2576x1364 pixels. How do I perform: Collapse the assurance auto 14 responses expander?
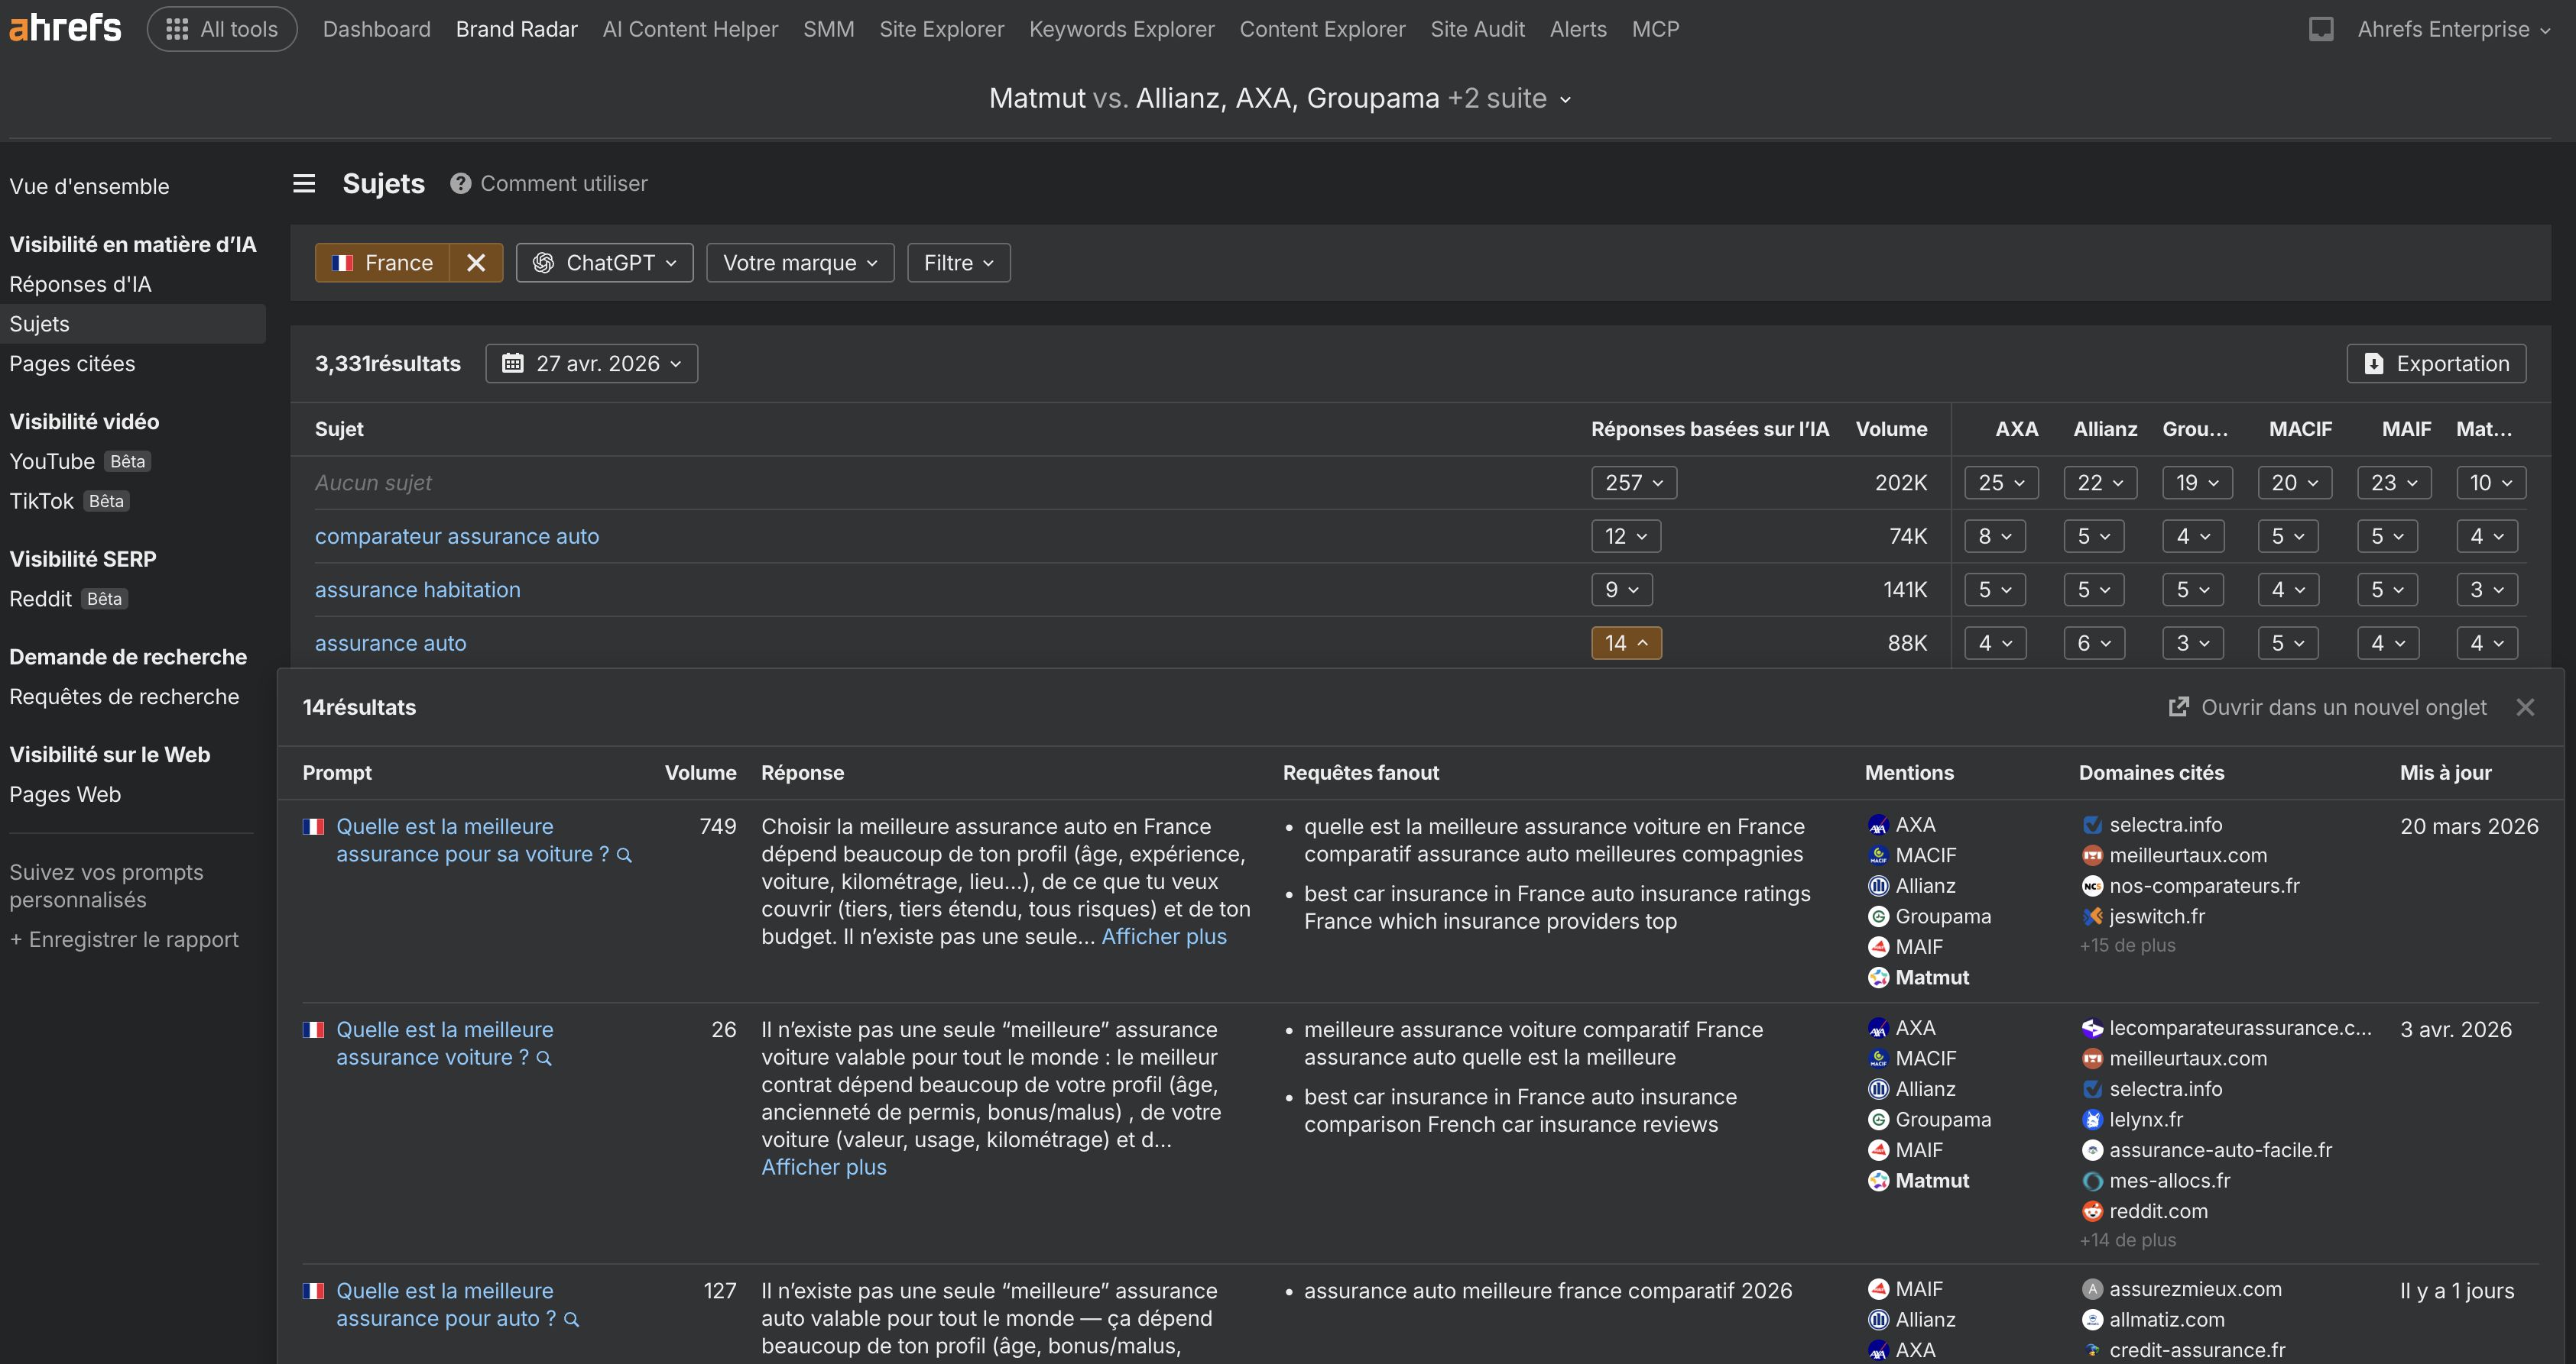(1626, 644)
